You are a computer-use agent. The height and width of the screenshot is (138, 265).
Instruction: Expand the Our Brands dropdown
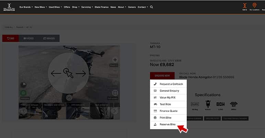26,7
